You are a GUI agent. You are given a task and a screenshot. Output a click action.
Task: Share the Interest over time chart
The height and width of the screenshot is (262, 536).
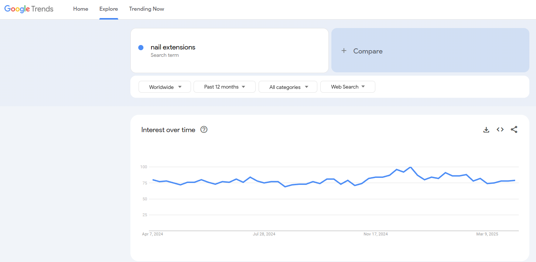(514, 130)
